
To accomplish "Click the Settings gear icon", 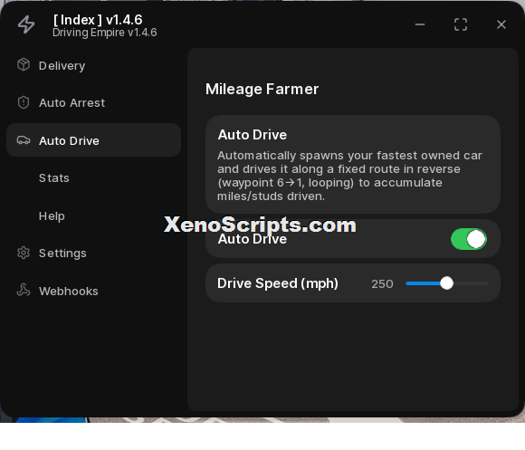I will (x=24, y=253).
